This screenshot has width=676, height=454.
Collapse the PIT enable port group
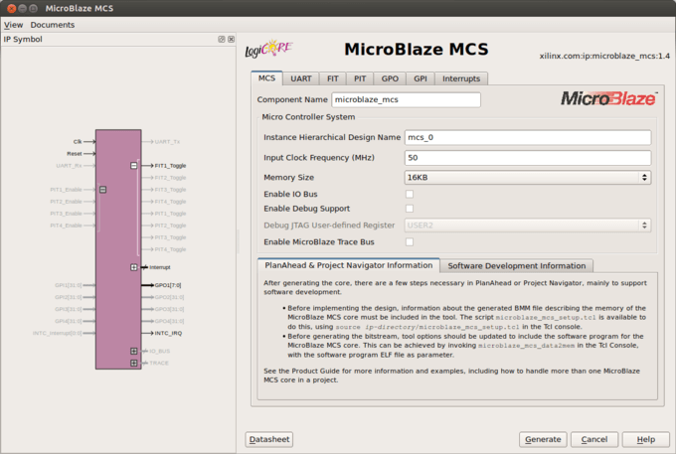coord(103,190)
